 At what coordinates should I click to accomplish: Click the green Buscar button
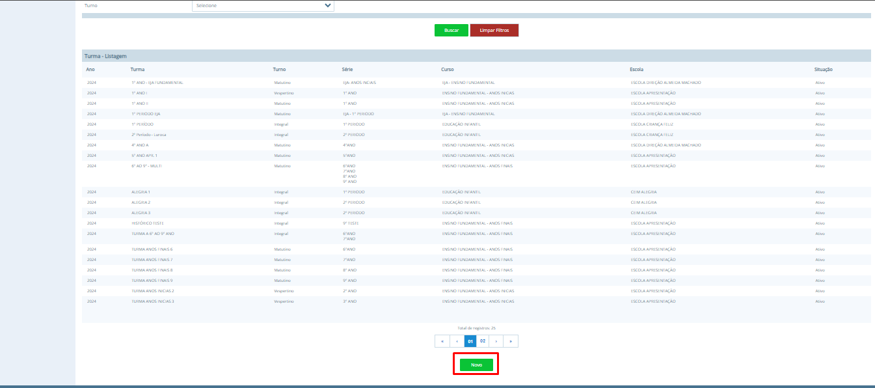(451, 31)
